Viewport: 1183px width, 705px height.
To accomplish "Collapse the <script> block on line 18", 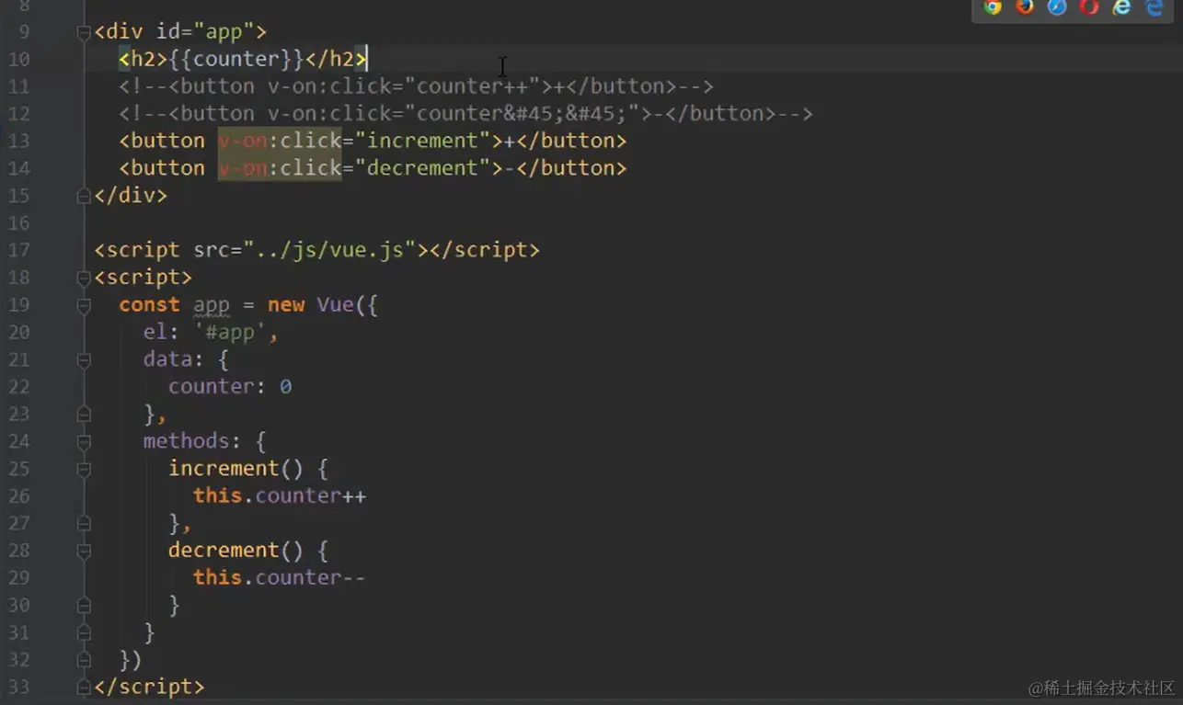I will [84, 278].
